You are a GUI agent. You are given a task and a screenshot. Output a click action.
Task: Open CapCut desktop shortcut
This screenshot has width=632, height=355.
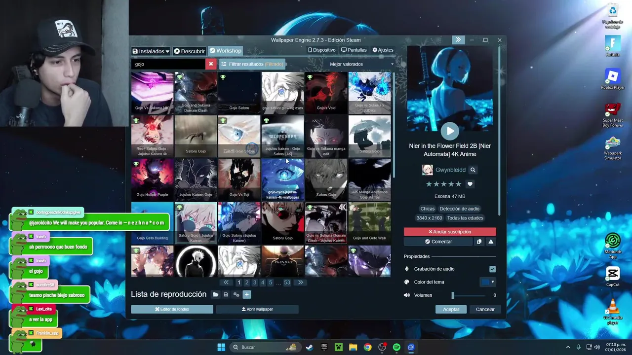(613, 277)
